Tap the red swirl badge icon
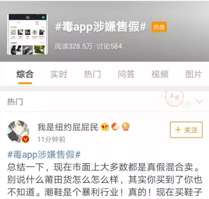The width and height of the screenshot is (209, 199). point(115,127)
